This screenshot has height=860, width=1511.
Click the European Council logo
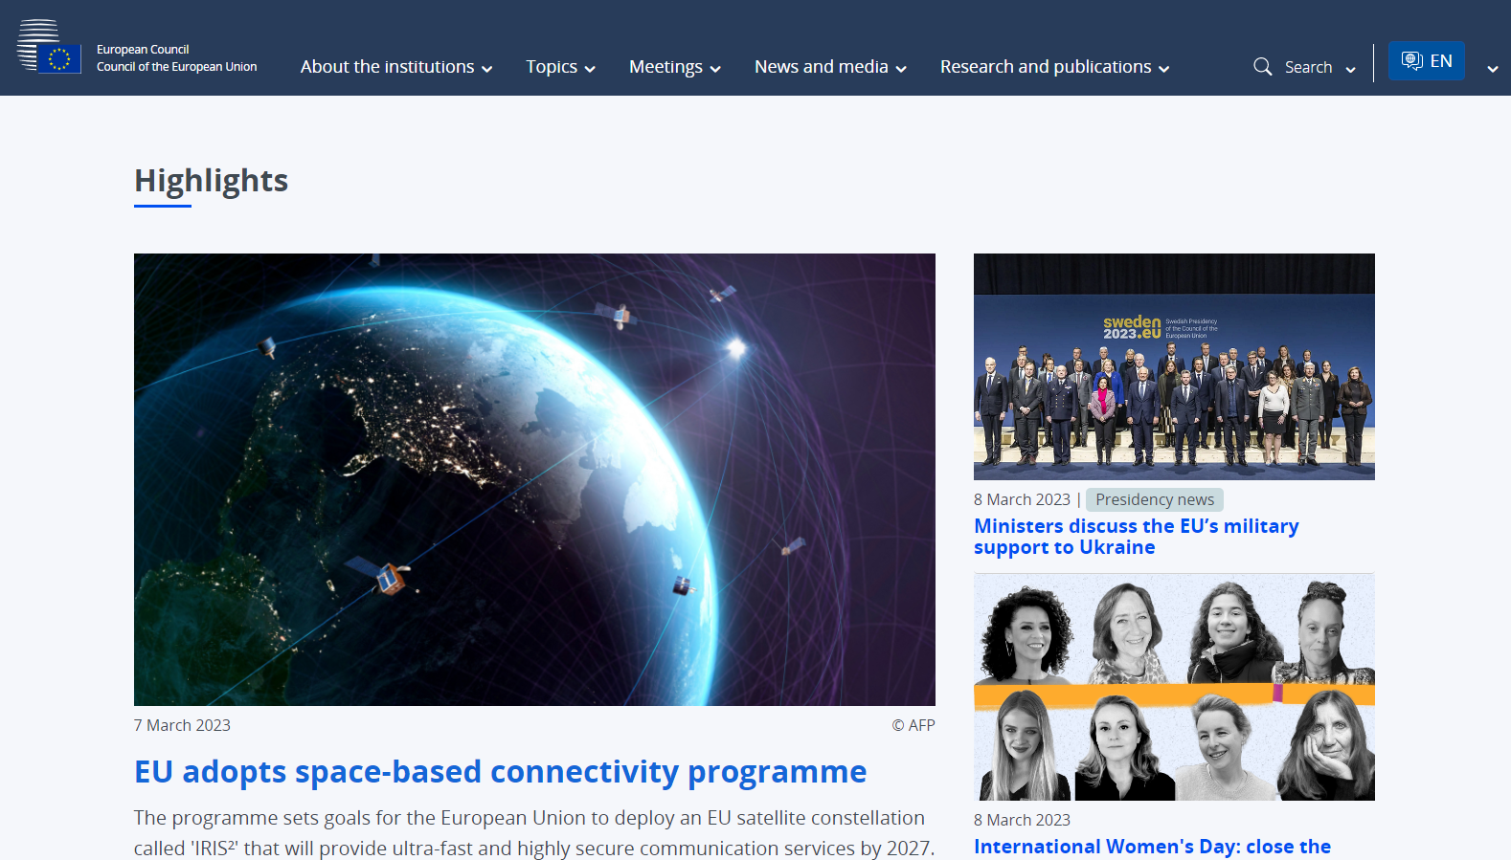49,46
